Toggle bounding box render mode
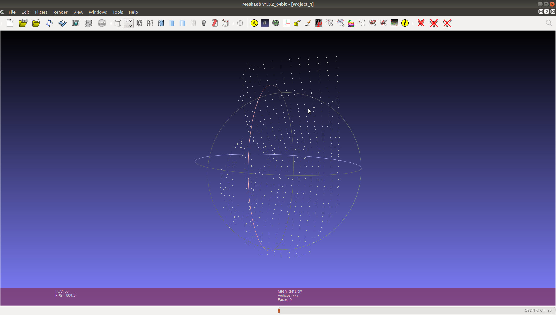This screenshot has height=315, width=556. [x=118, y=23]
